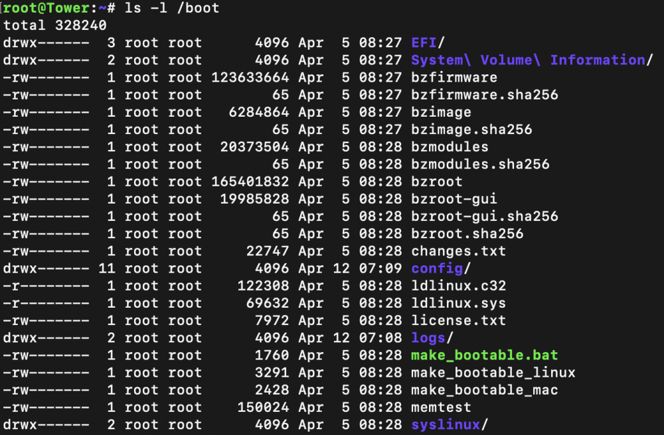Click make_bootable_linux file name
The width and height of the screenshot is (664, 435).
(493, 373)
